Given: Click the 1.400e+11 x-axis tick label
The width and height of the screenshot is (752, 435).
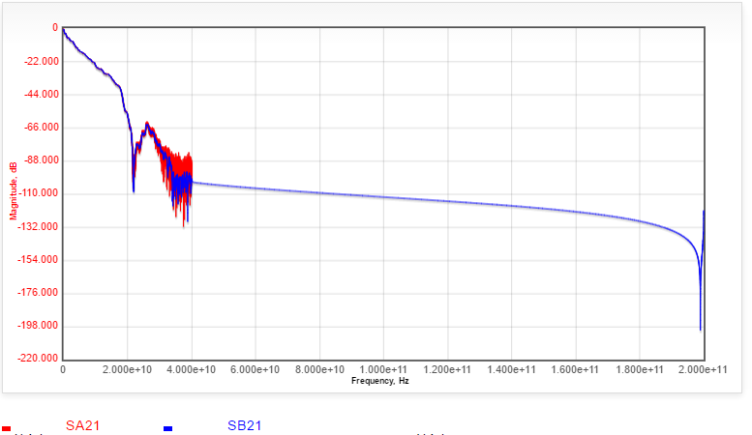Looking at the screenshot, I should [x=511, y=369].
